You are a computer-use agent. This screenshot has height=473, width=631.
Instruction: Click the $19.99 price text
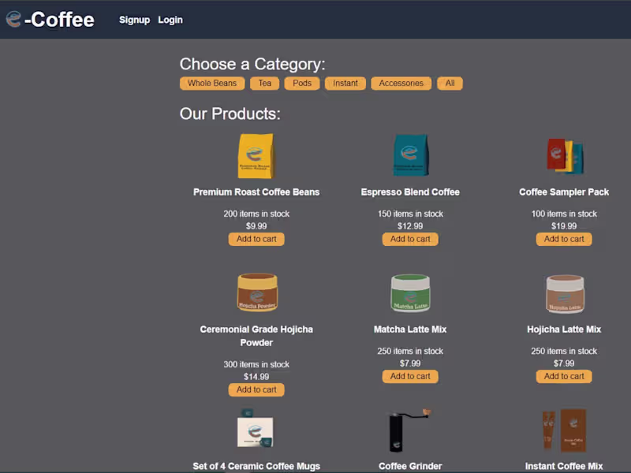pos(564,226)
